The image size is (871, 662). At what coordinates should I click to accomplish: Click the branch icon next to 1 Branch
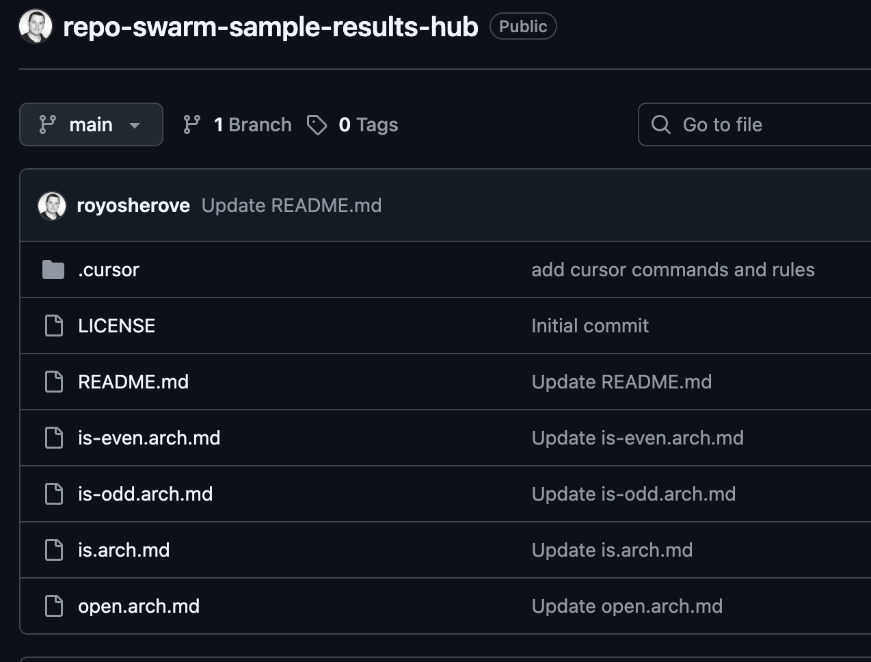[x=192, y=124]
